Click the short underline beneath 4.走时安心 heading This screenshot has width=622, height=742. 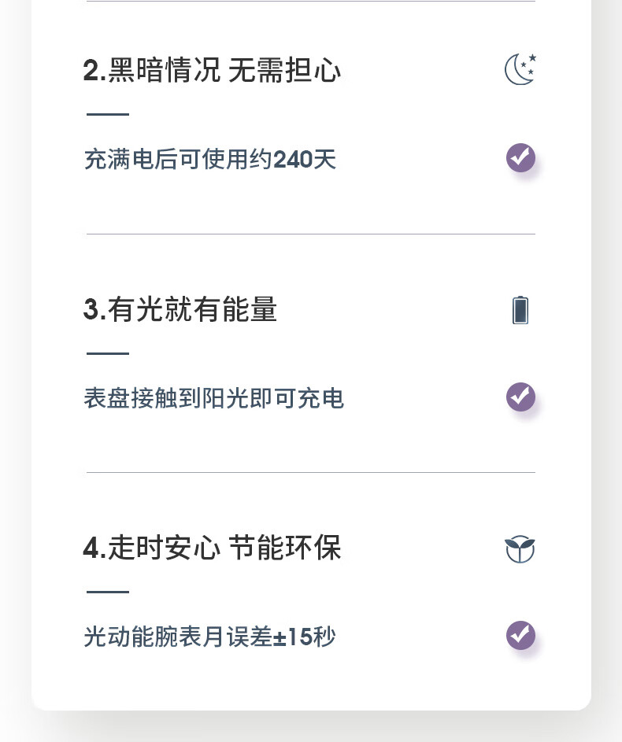108,592
